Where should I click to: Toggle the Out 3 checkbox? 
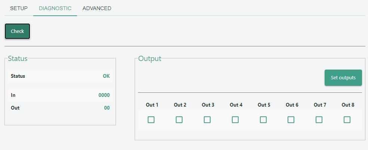[x=207, y=120]
